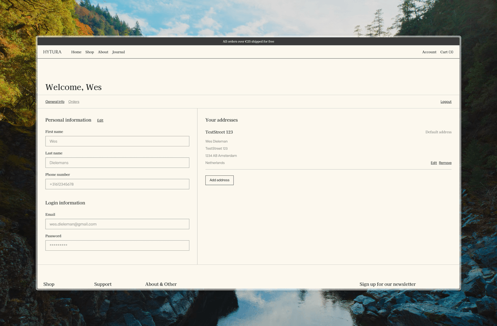497x326 pixels.
Task: Click the Logout link
Action: 445,101
